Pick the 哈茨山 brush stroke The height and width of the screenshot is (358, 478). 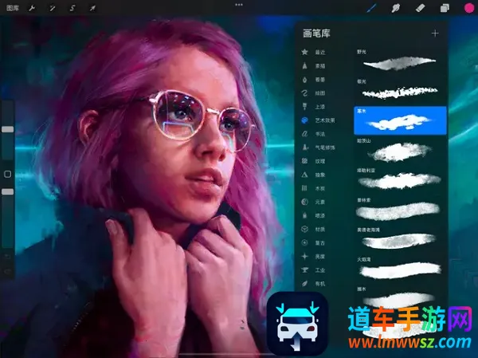click(400, 150)
